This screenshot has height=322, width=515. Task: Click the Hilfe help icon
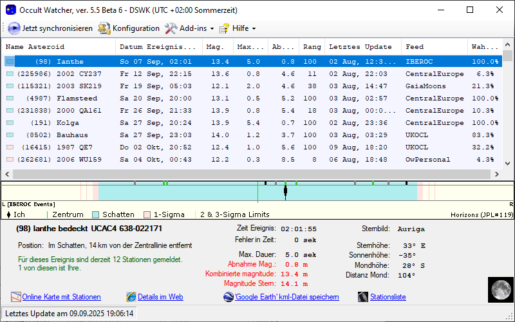(x=224, y=28)
